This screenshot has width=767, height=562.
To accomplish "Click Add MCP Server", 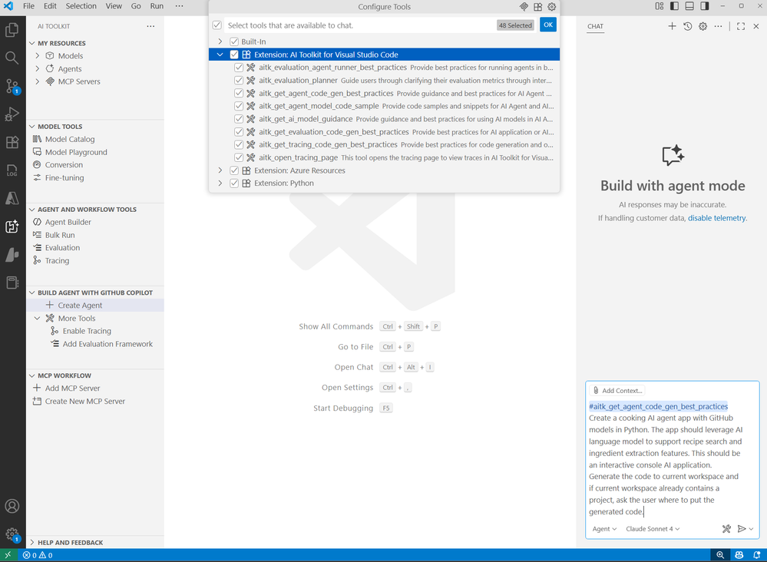I will click(x=95, y=388).
